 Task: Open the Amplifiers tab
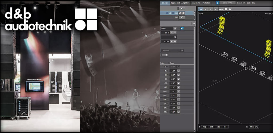186,3
